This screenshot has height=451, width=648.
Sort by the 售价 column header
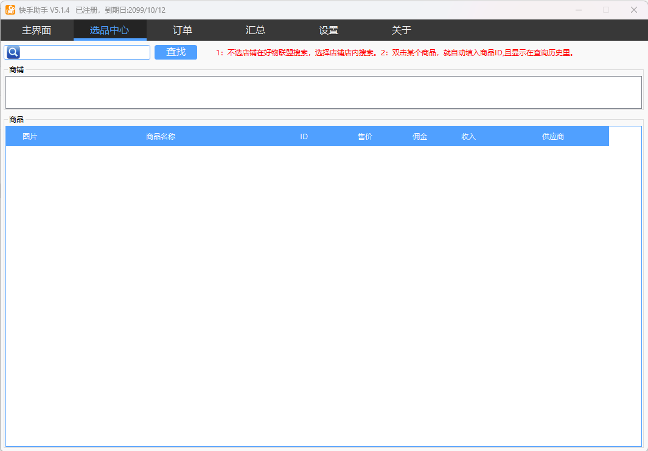tap(365, 137)
